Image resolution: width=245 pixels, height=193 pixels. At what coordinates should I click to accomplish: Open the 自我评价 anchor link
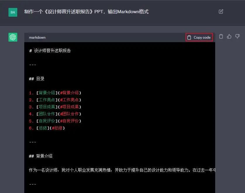pyautogui.click(x=46, y=121)
